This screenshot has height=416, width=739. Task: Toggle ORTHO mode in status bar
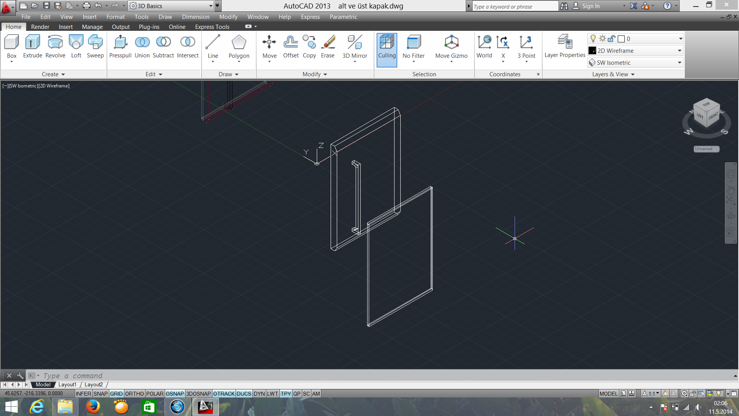click(x=134, y=394)
